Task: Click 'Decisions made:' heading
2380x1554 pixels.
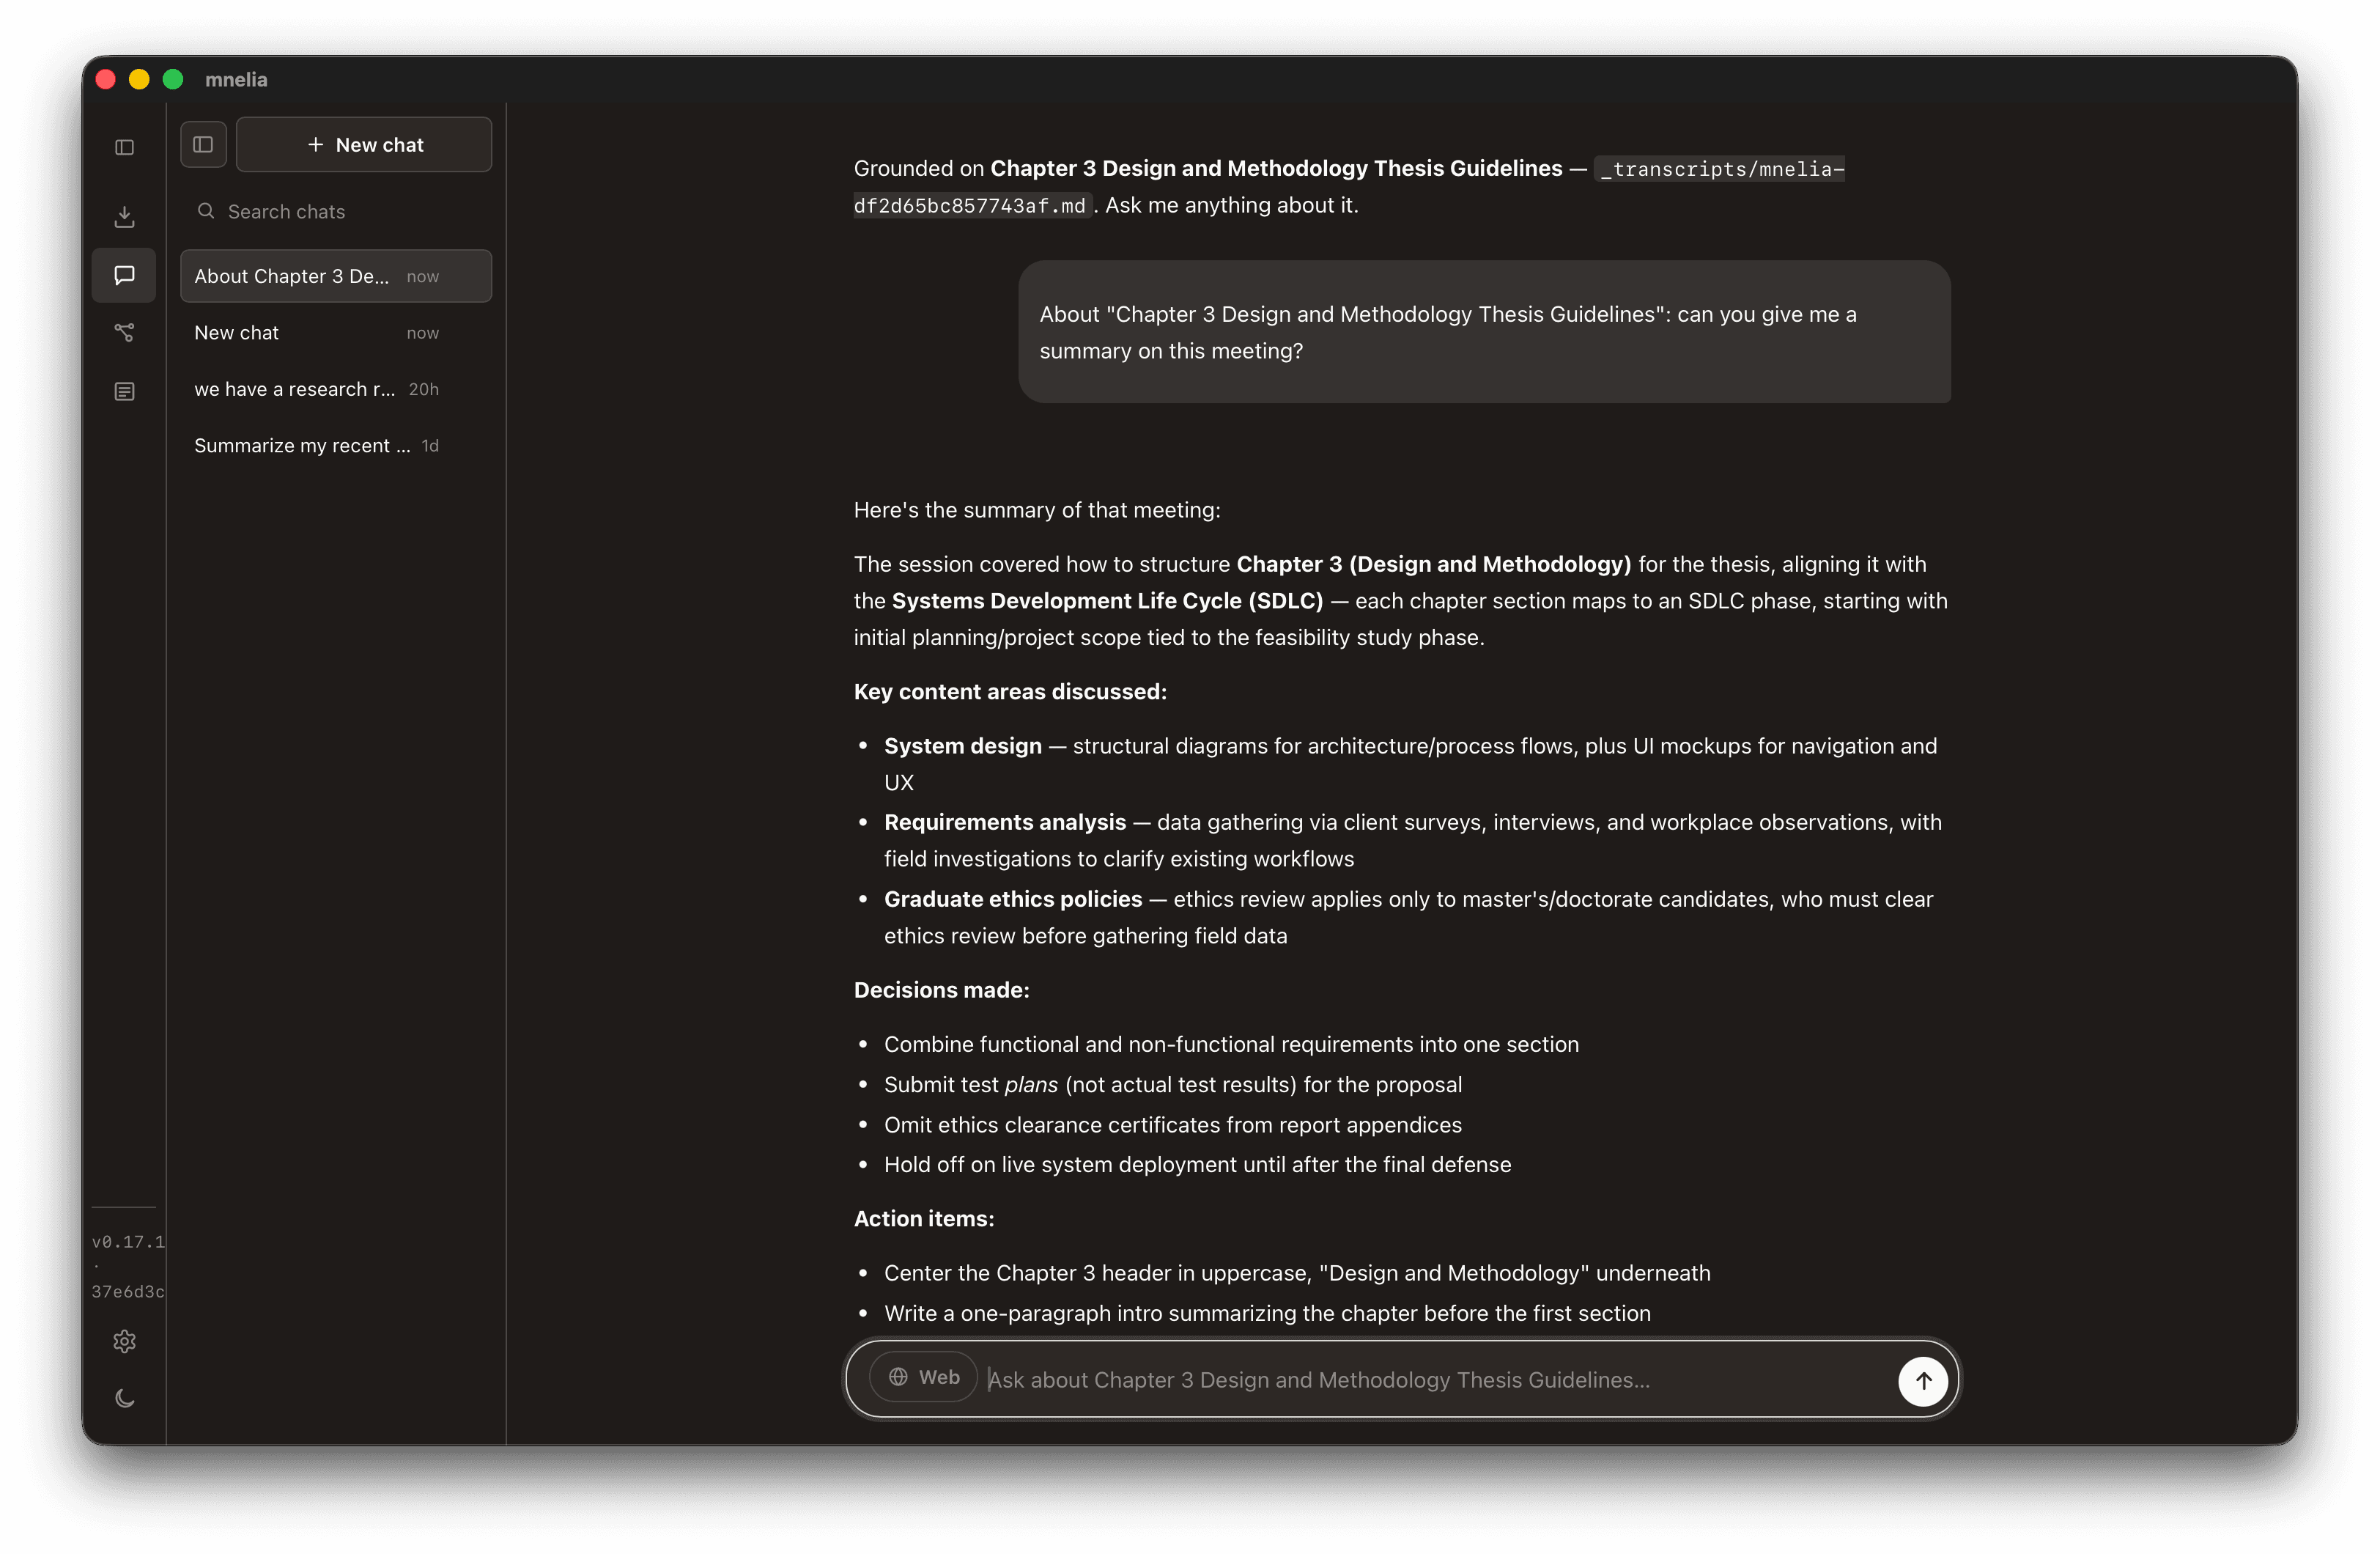Action: pyautogui.click(x=941, y=990)
